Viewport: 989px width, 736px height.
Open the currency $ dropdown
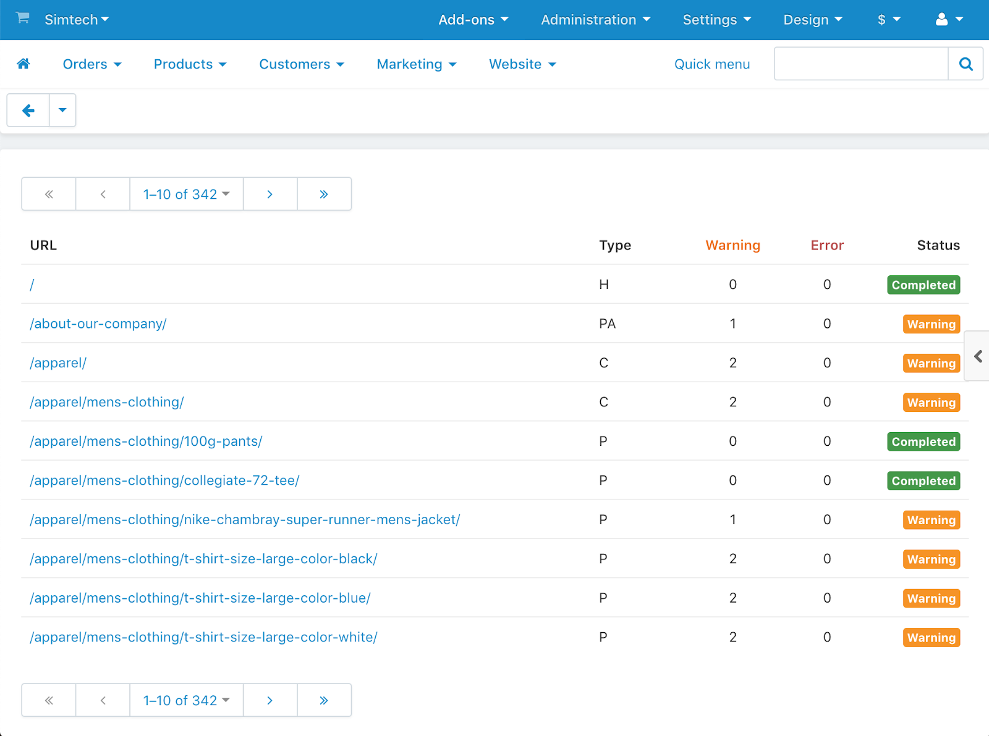click(x=889, y=20)
